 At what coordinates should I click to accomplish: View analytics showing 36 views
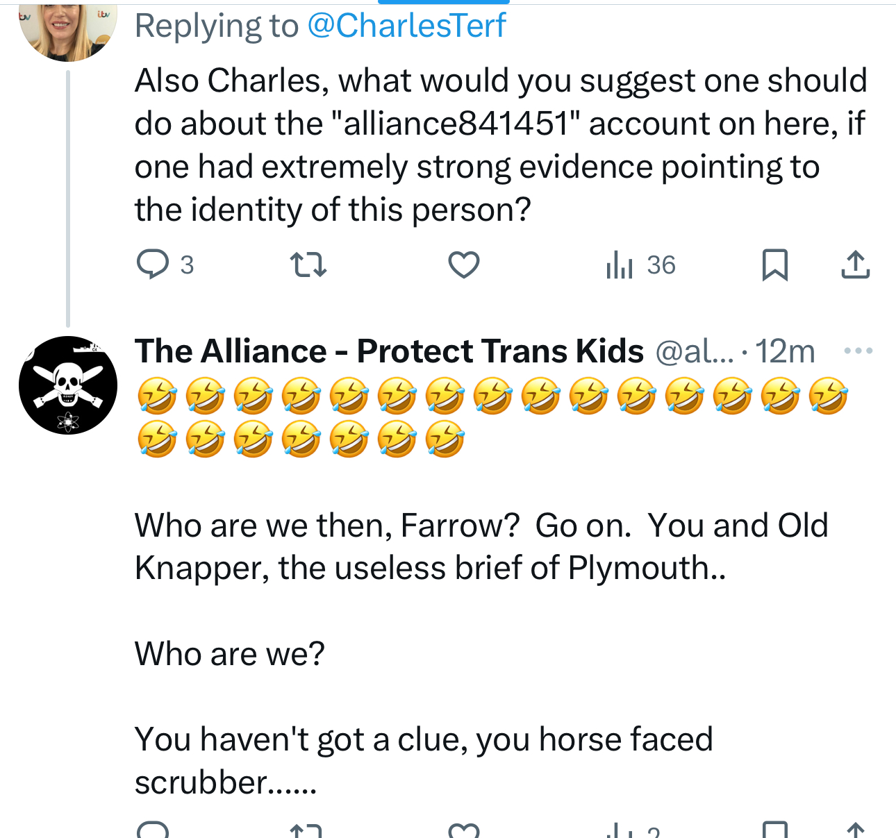click(640, 265)
